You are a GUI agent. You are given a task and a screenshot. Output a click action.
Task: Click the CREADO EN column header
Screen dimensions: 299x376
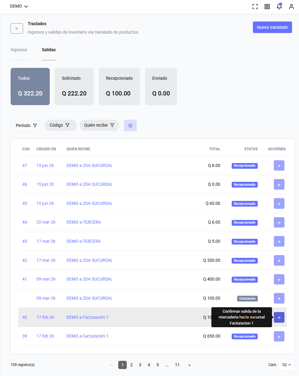pyautogui.click(x=46, y=149)
